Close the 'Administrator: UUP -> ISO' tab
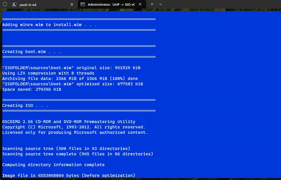The height and width of the screenshot is (180, 281). tap(140, 4)
